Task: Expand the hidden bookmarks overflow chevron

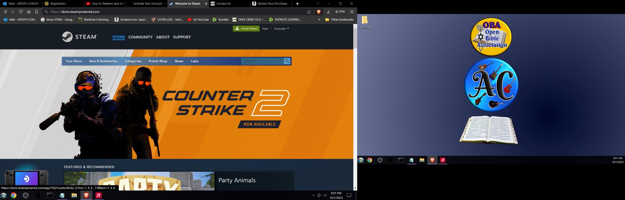Action: click(319, 19)
